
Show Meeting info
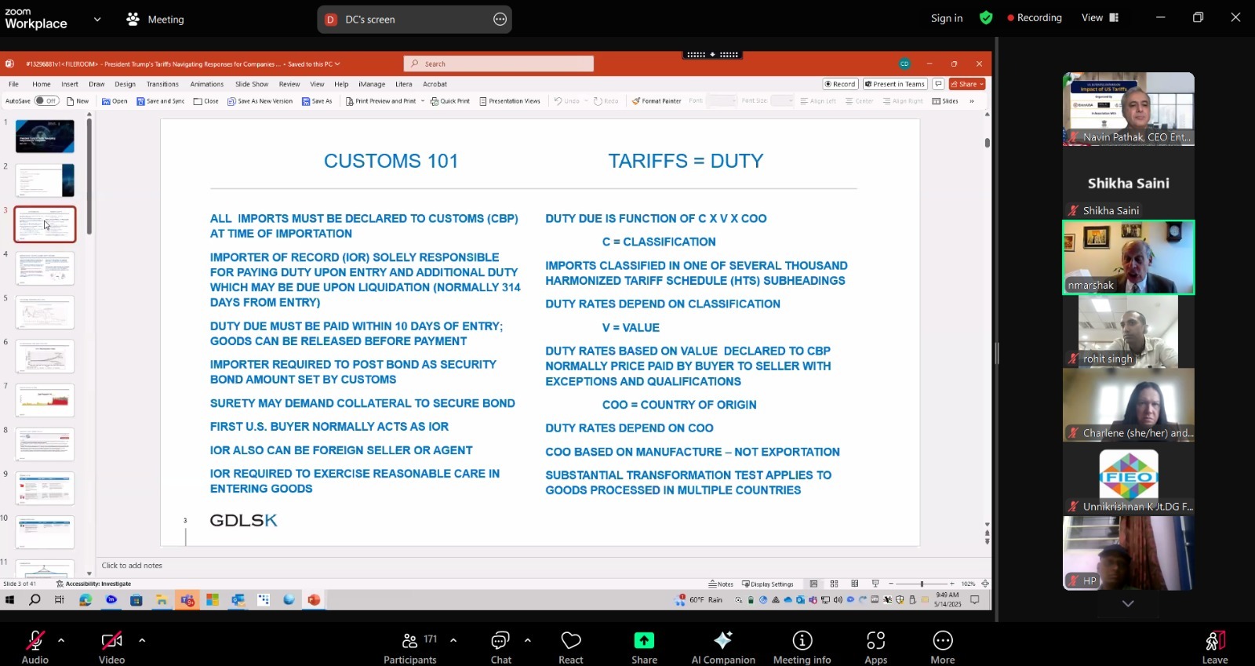coord(802,647)
